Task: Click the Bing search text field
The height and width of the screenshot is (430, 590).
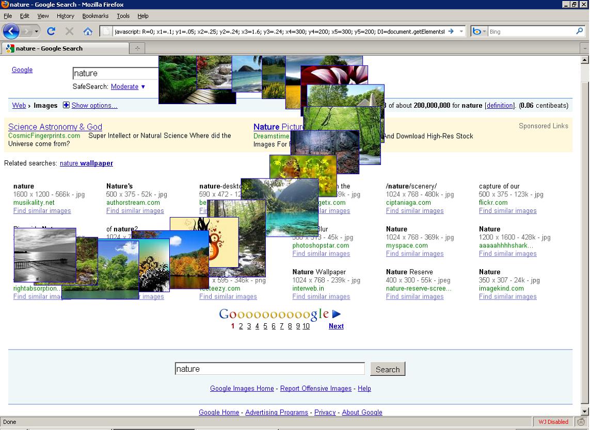Action: click(531, 31)
